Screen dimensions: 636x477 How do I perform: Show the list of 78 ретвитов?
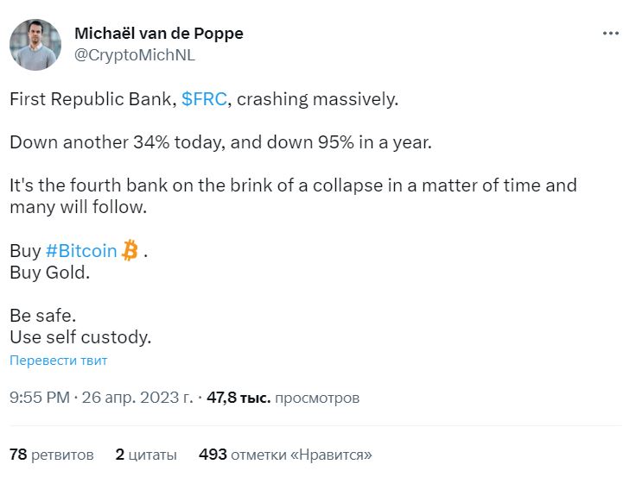[x=51, y=454]
